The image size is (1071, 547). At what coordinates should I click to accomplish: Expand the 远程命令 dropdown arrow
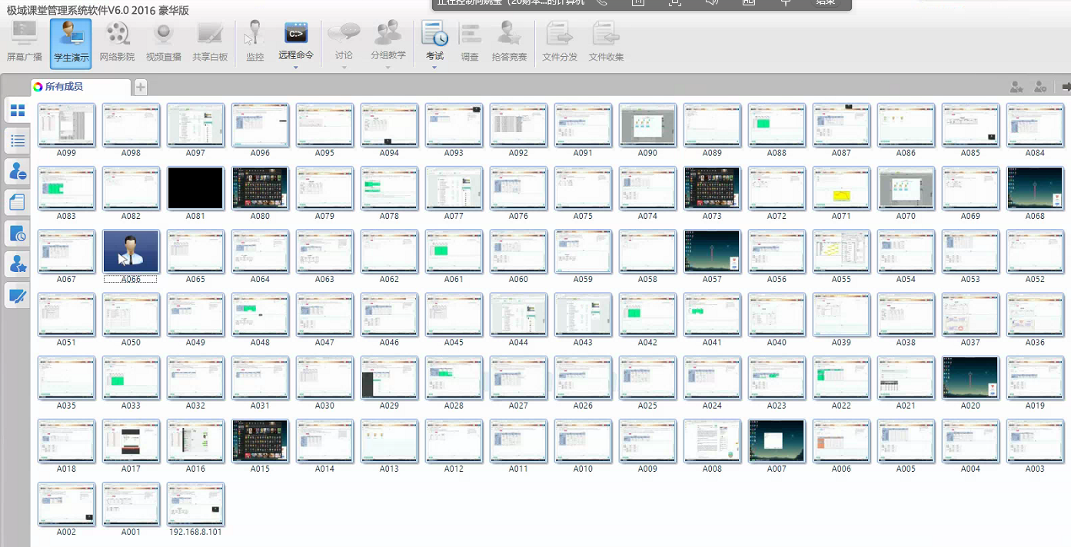click(296, 68)
